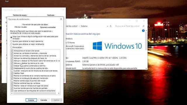Click the effects list horizontal scrollbar thumb
187x105 pixels.
click(34, 93)
